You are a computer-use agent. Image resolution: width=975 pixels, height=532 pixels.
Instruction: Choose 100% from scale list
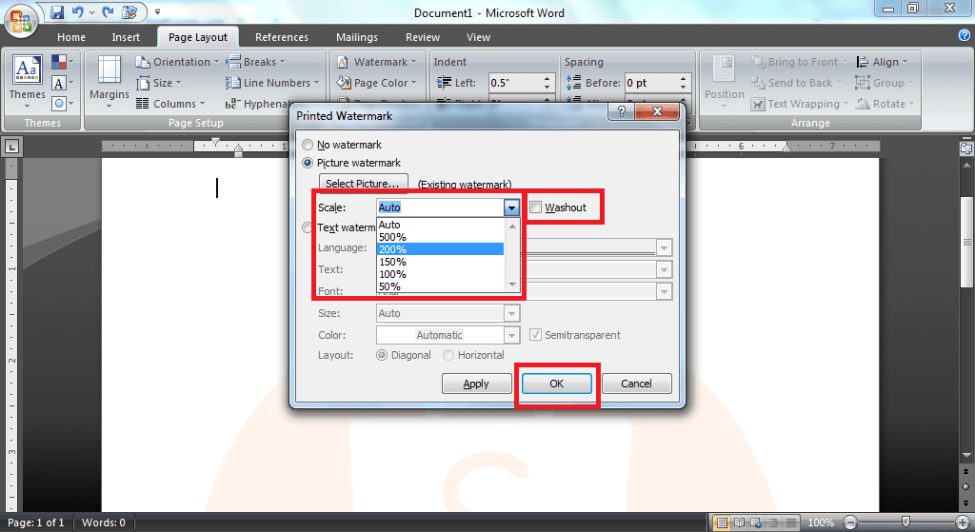click(x=440, y=274)
